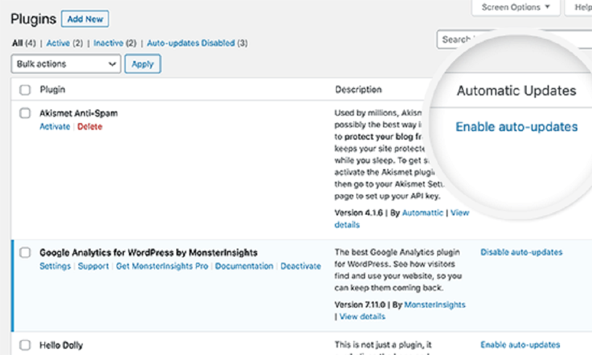Enable auto-updates for Hello Dolly
This screenshot has width=592, height=355.
[x=520, y=345]
